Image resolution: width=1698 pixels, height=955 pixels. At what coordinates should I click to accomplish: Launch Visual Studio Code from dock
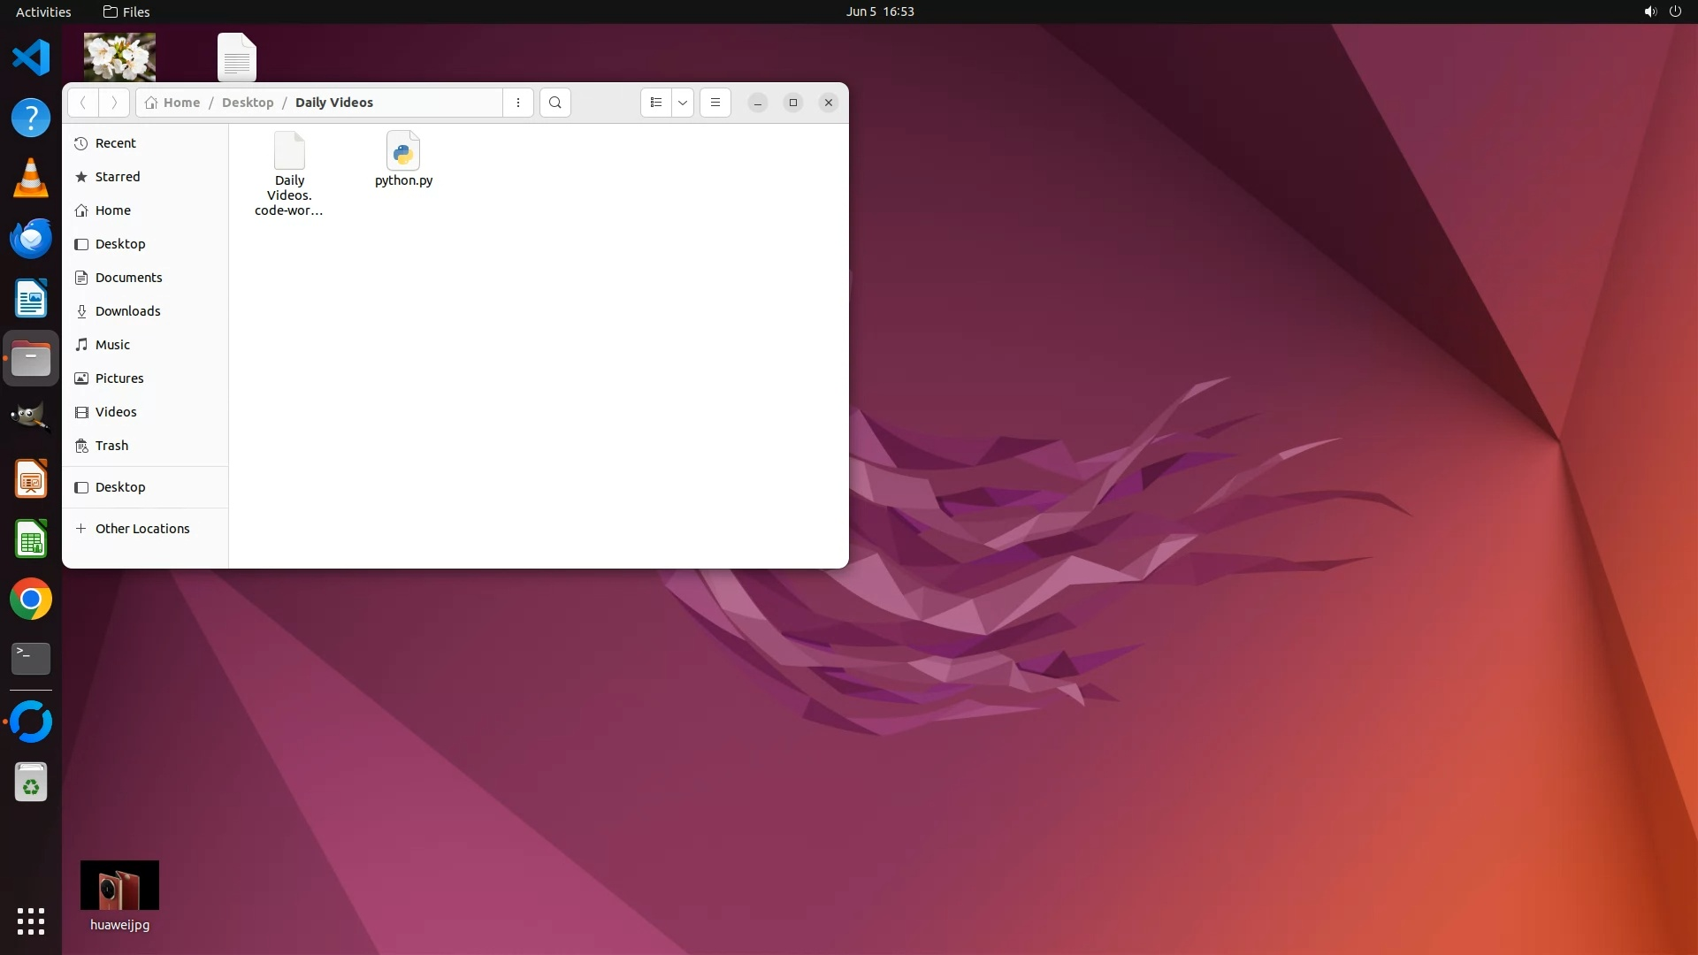[31, 58]
